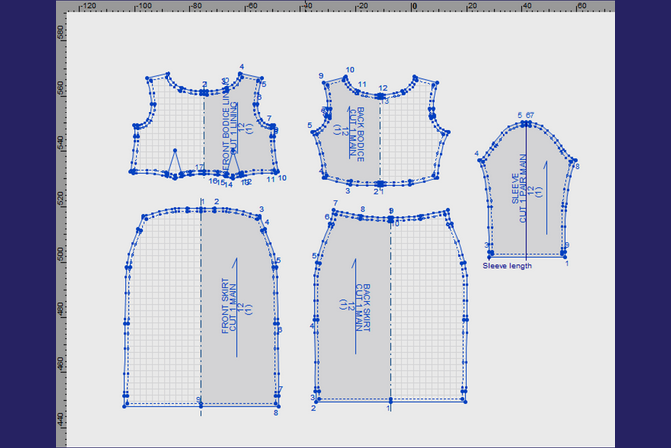
Task: Click the ruler origin corner box
Action: (61, 6)
